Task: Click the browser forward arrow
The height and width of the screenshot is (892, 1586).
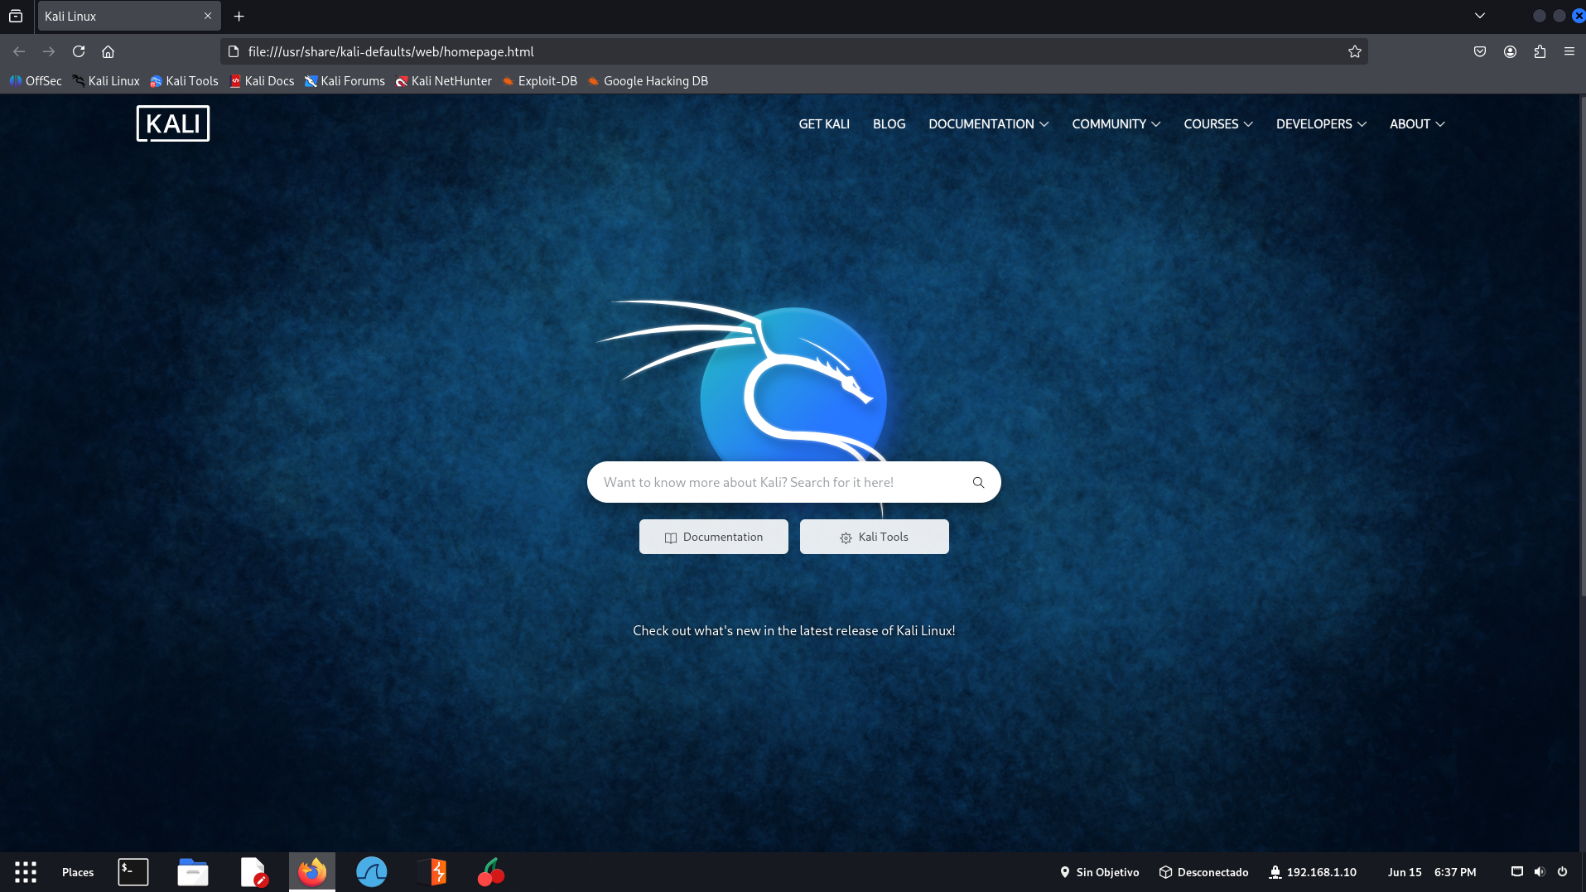Action: coord(49,51)
